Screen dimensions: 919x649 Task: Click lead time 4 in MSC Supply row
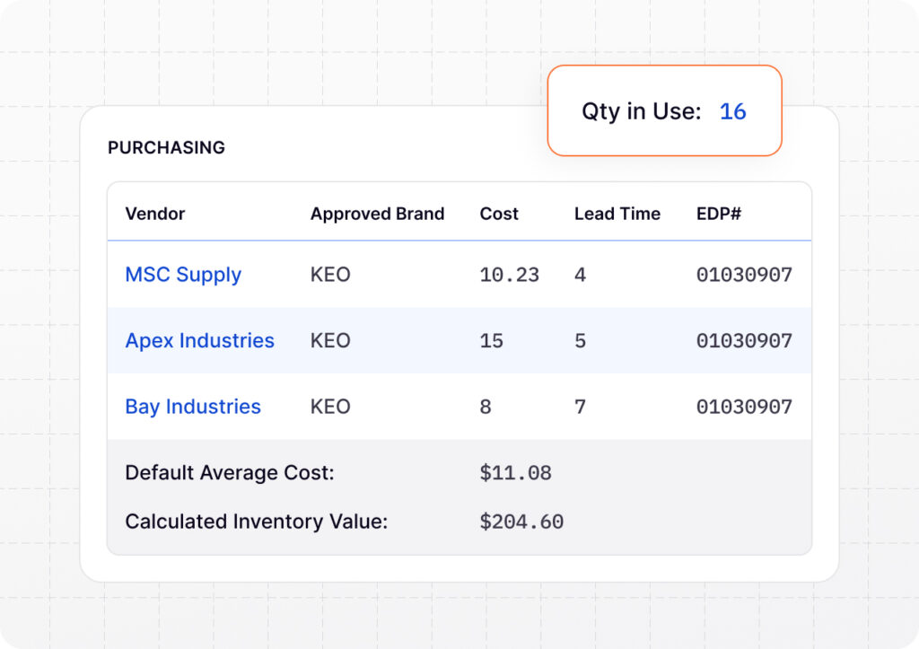580,275
